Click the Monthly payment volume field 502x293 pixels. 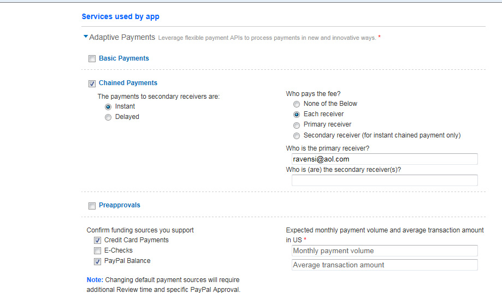pyautogui.click(x=385, y=251)
